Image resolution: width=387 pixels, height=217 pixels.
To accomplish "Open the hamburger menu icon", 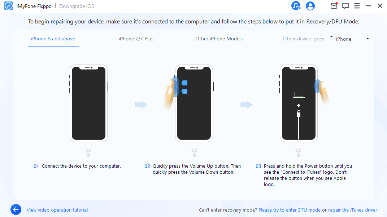I will tap(357, 6).
